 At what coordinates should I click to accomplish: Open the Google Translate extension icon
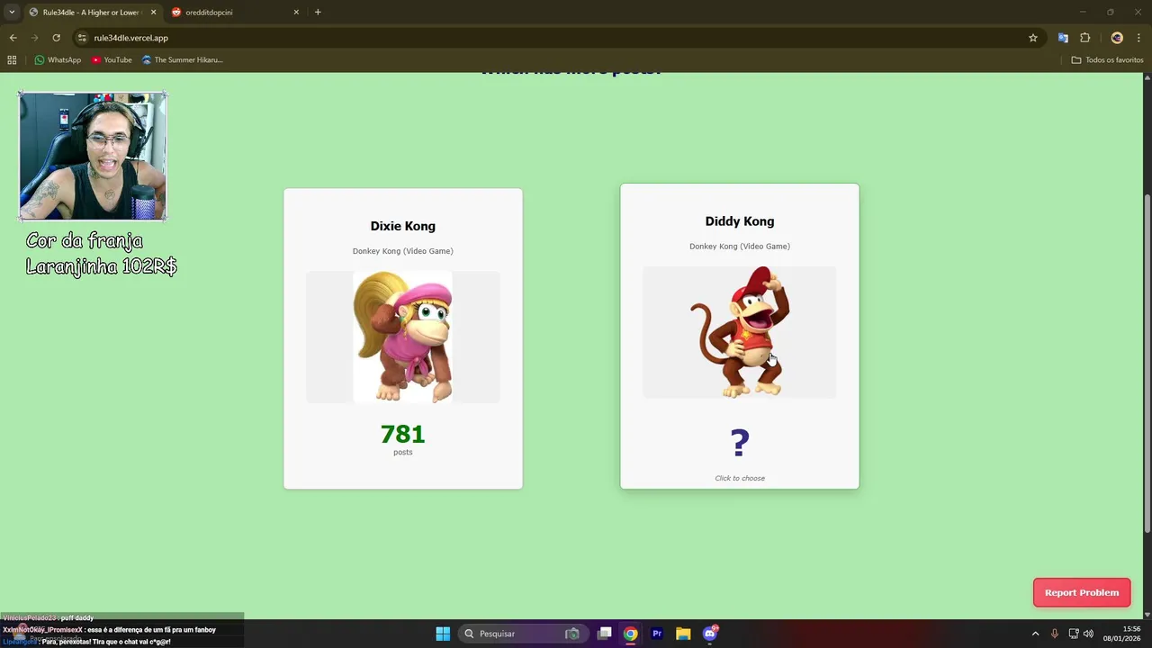(1063, 38)
